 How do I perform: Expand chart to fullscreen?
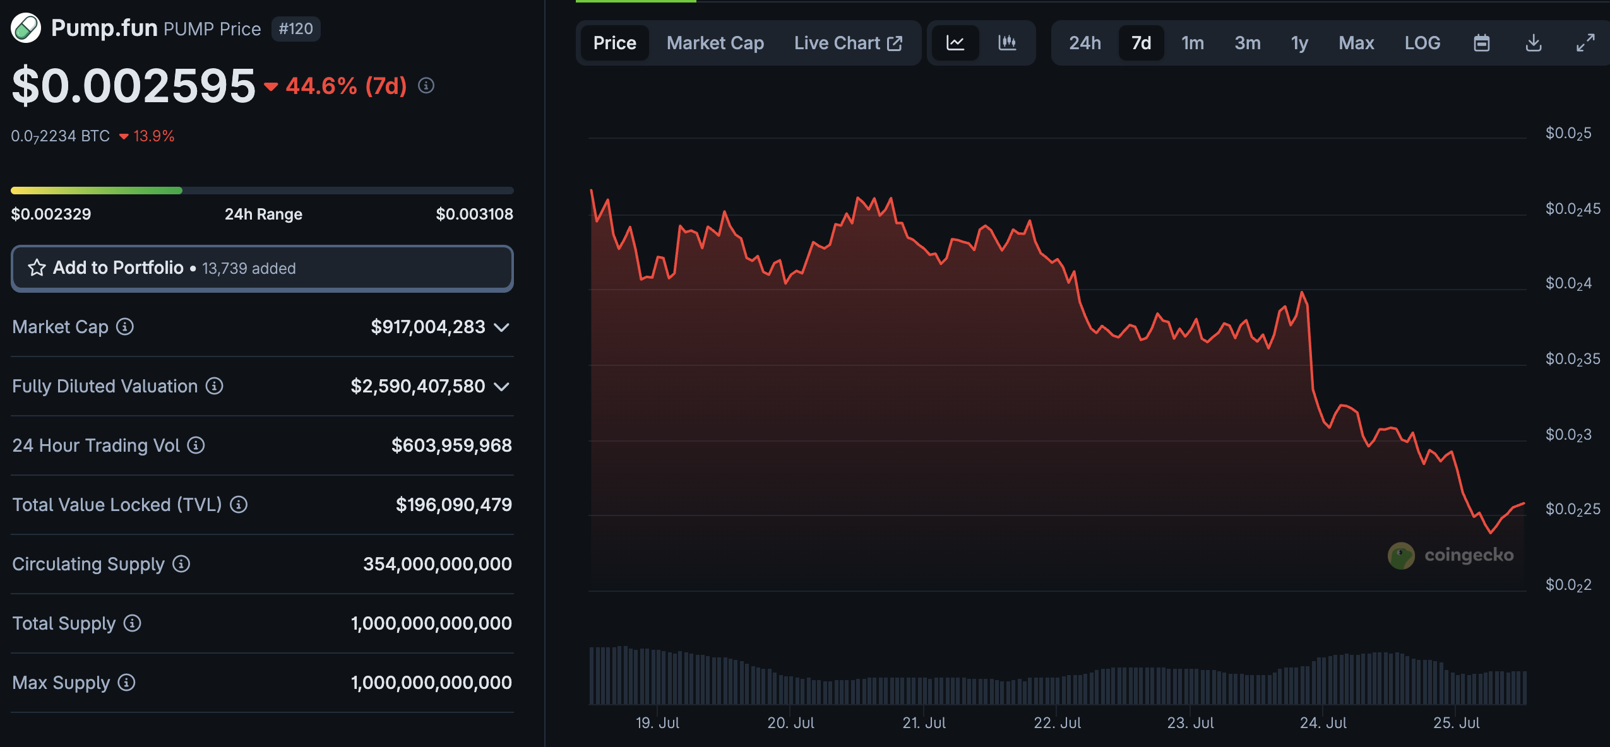(x=1585, y=43)
